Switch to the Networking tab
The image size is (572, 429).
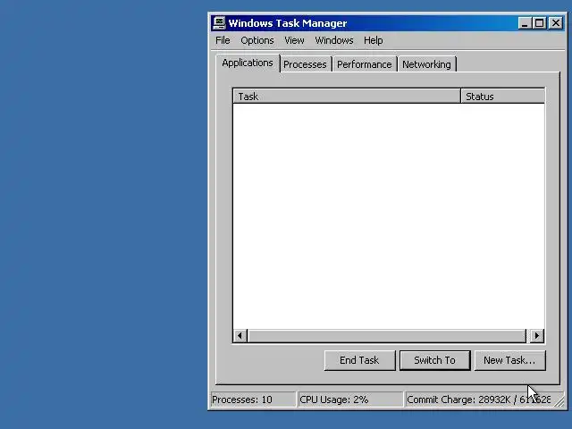coord(426,64)
